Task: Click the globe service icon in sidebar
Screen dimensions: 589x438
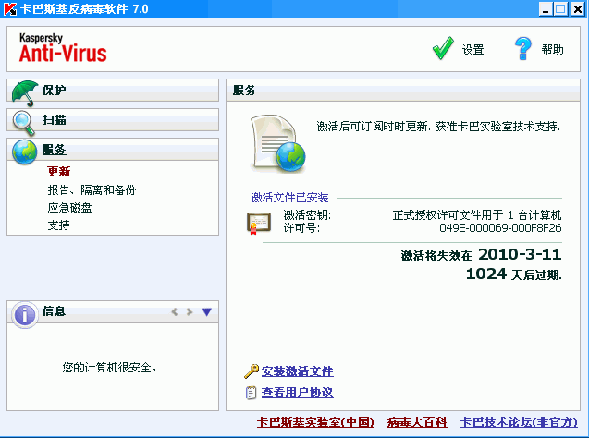Action: click(x=24, y=152)
